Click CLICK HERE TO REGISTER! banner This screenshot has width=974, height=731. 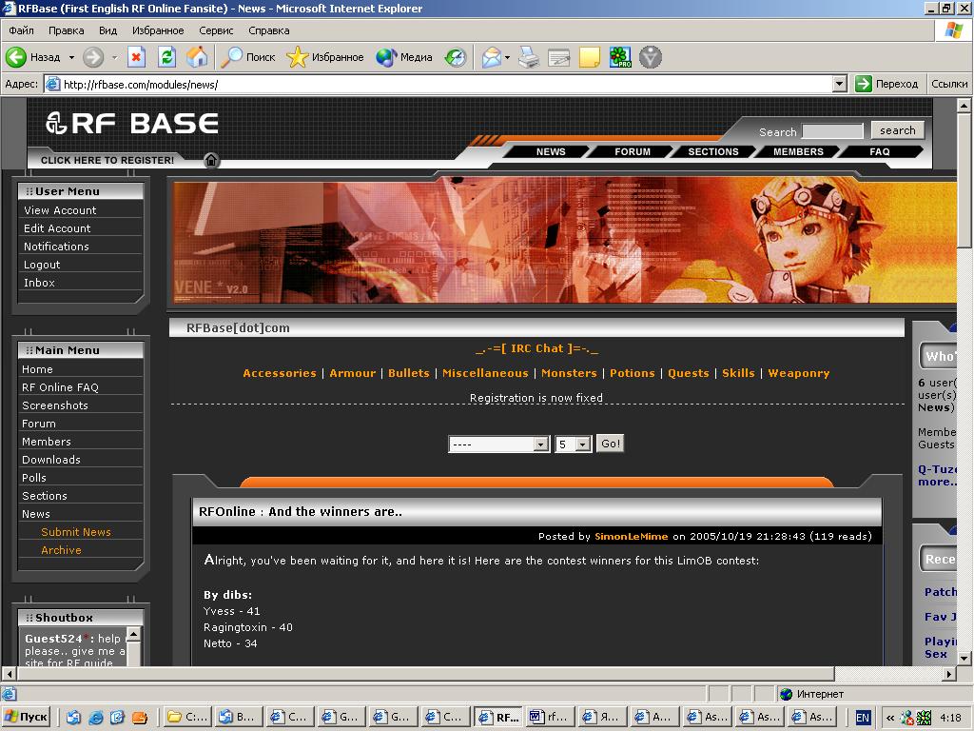tap(107, 160)
